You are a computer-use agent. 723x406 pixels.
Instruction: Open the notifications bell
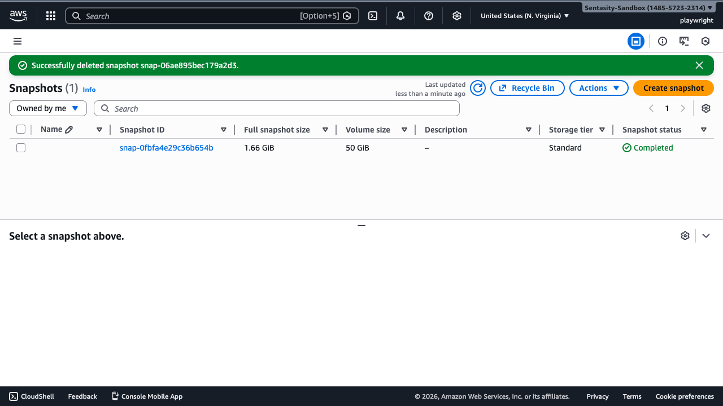400,16
